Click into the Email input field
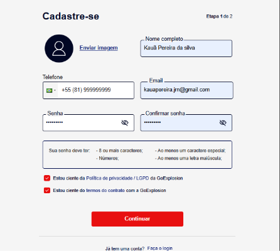This screenshot has height=251, width=280. click(x=186, y=90)
